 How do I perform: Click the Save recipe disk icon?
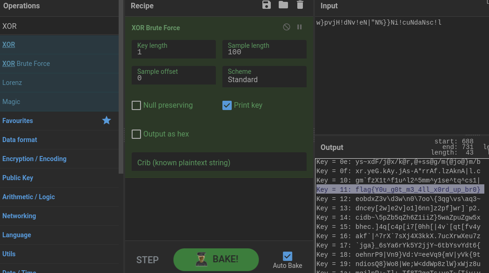tap(266, 5)
